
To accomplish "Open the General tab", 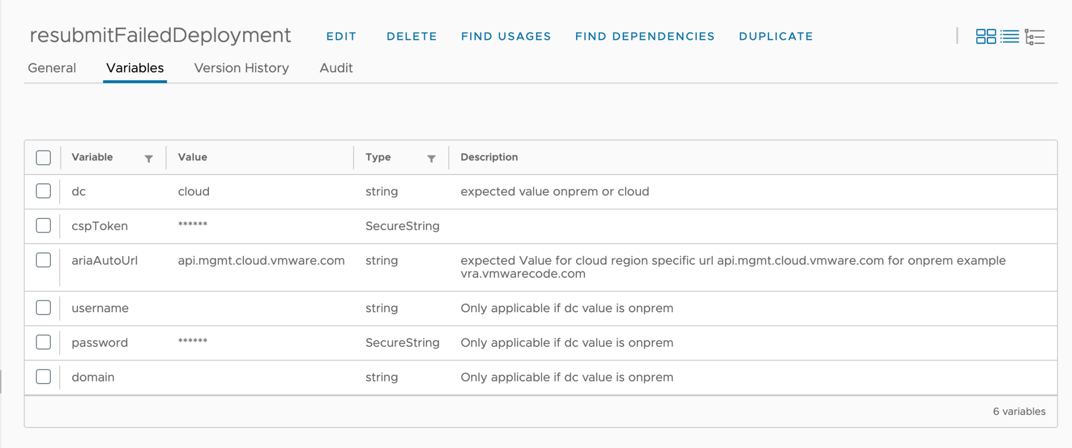I will [x=52, y=68].
